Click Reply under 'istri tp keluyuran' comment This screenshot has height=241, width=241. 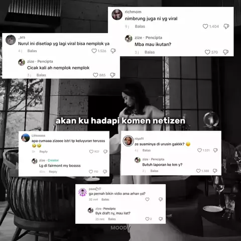(x=44, y=152)
